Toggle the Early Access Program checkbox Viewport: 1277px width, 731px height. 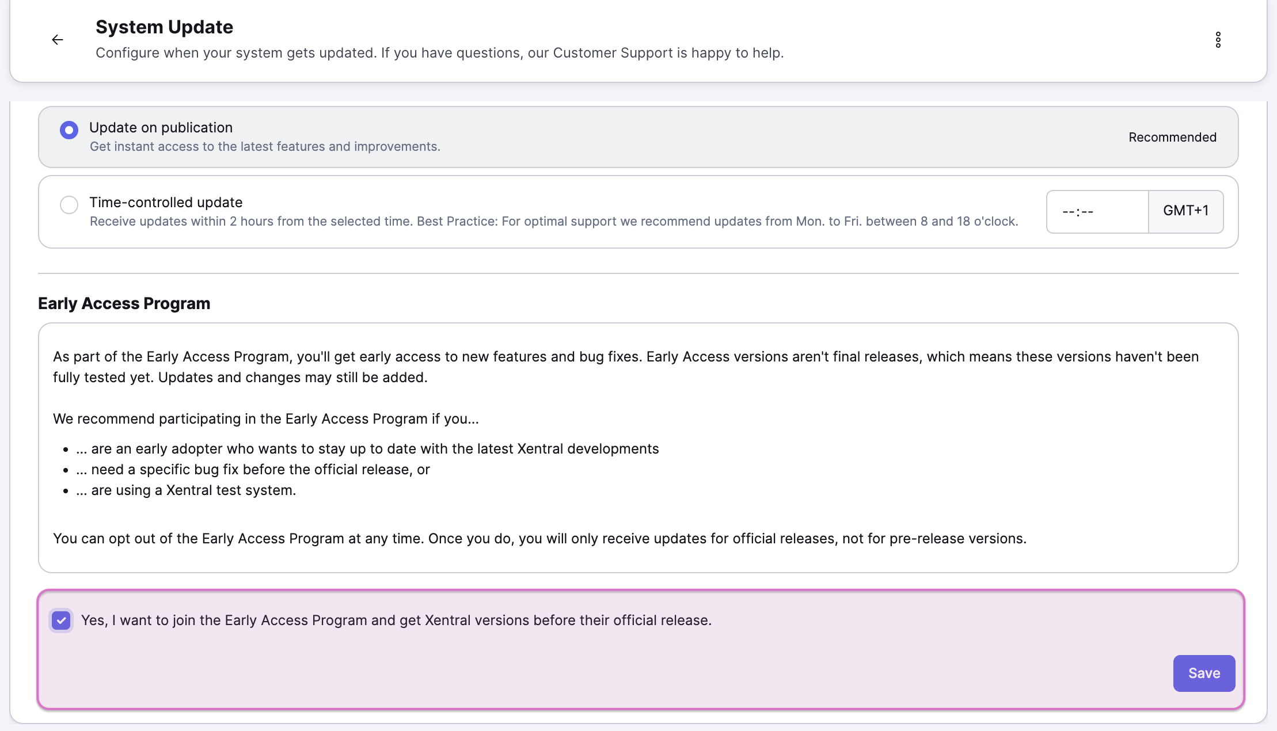pyautogui.click(x=61, y=620)
